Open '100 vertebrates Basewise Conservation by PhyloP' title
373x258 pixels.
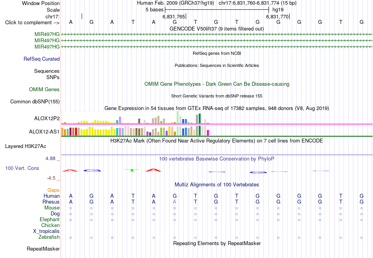217,159
